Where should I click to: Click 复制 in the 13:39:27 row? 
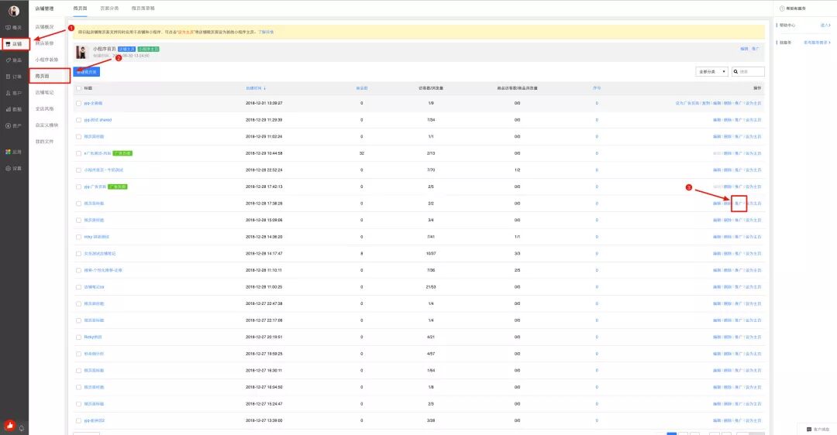tap(706, 104)
